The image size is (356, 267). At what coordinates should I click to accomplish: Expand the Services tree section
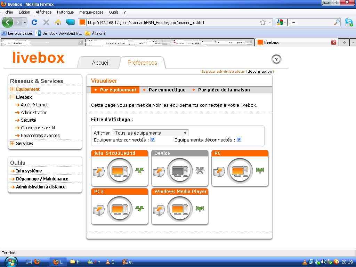click(13, 143)
